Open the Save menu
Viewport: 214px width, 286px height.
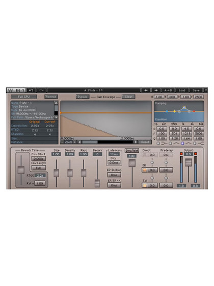tap(196, 90)
